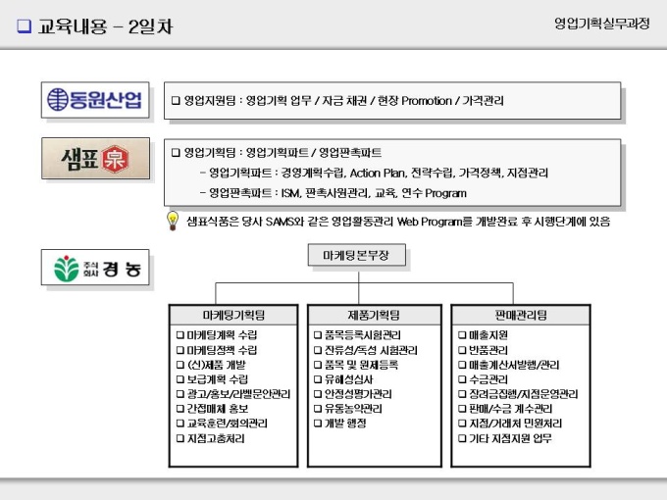The height and width of the screenshot is (500, 667).
Task: Select the slide title '교육내용 – 2일차'
Action: pyautogui.click(x=105, y=26)
